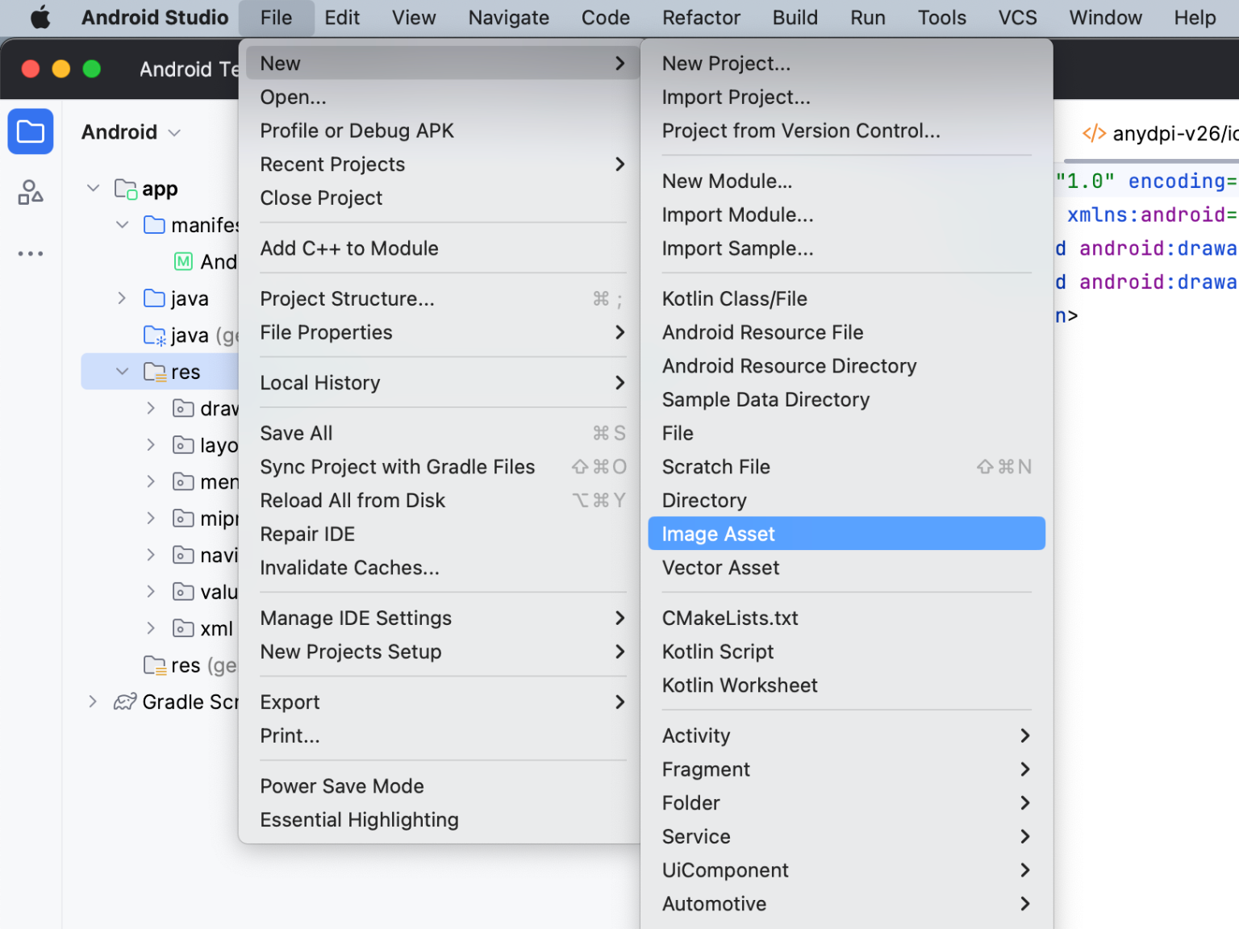Click the Gradle Scripts elephant icon
Image resolution: width=1239 pixels, height=929 pixels.
click(125, 702)
